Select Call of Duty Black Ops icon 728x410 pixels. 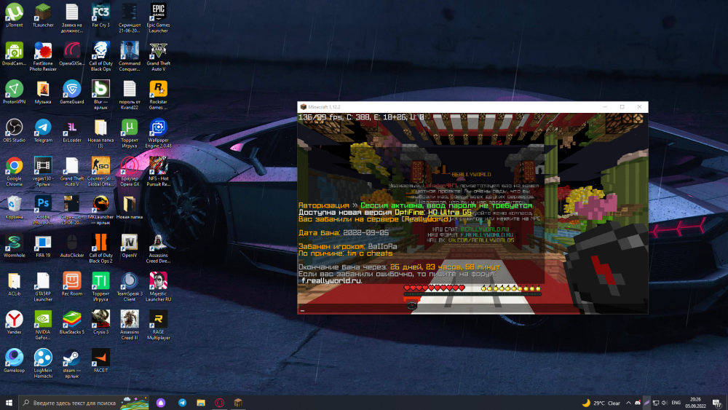tap(100, 57)
